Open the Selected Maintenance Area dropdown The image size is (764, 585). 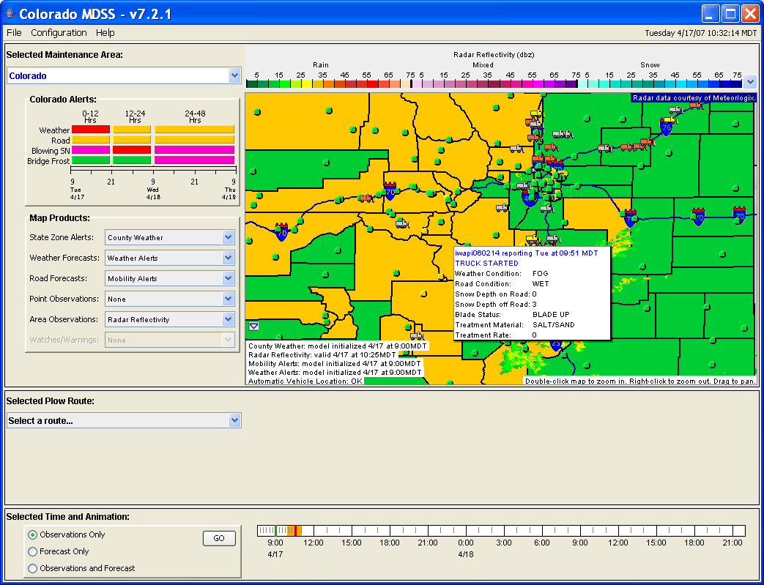[x=234, y=75]
